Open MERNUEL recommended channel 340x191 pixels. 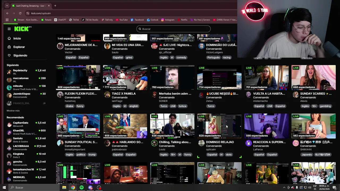point(26,179)
